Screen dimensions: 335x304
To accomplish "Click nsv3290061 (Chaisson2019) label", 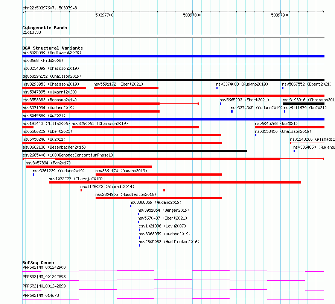I will click(100, 123).
